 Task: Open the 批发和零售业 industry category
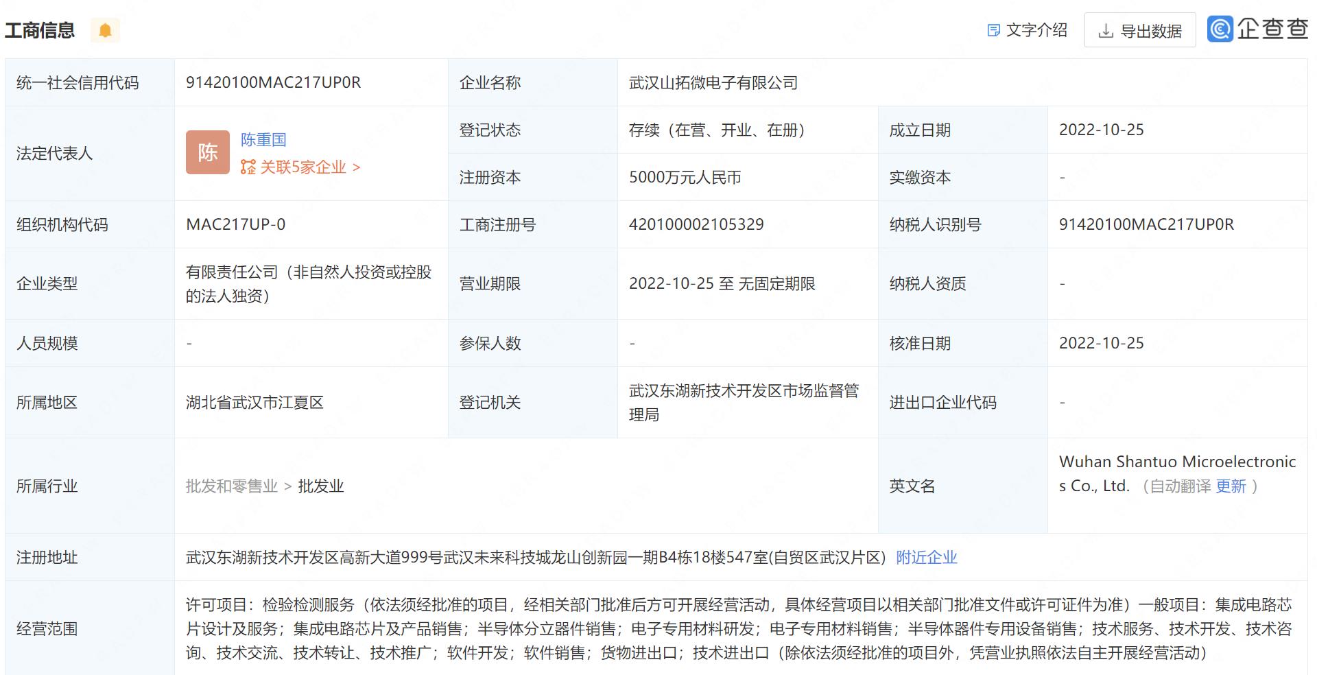click(x=231, y=486)
